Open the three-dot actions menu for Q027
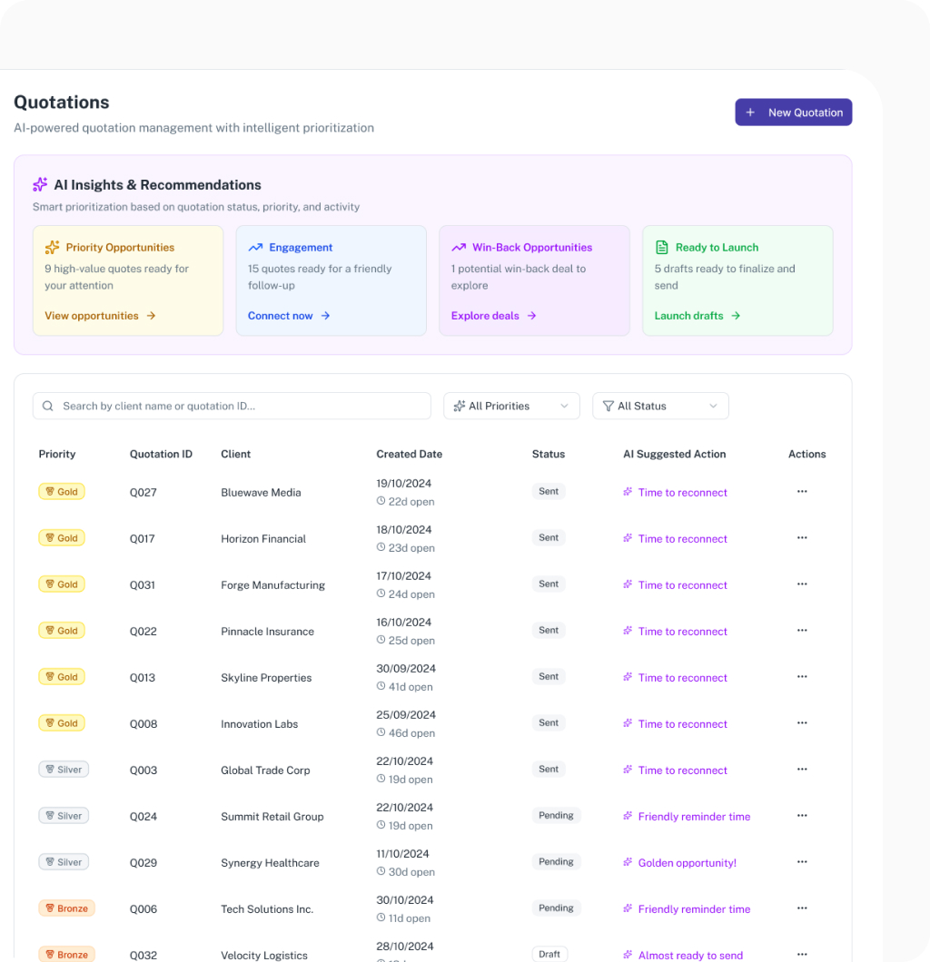The height and width of the screenshot is (962, 930). click(802, 491)
